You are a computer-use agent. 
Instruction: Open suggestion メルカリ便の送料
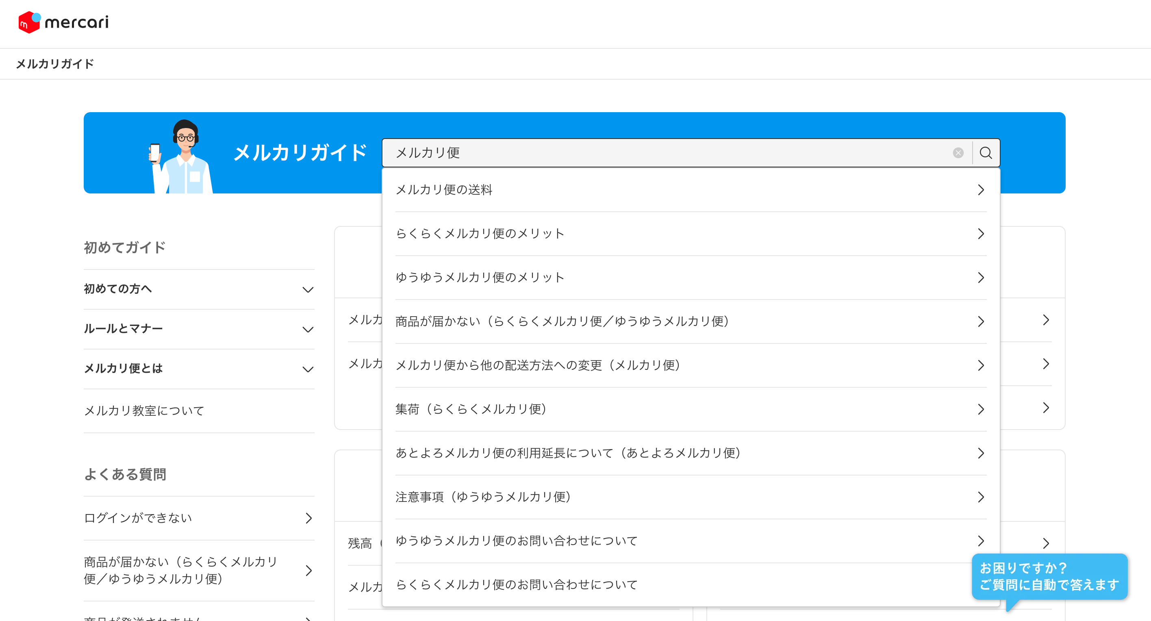(x=691, y=190)
